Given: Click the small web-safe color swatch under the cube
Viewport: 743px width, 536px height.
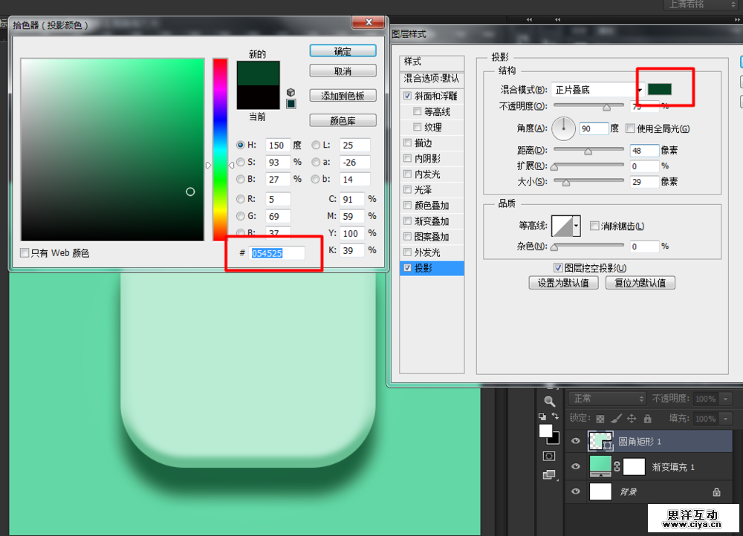Looking at the screenshot, I should coord(291,104).
